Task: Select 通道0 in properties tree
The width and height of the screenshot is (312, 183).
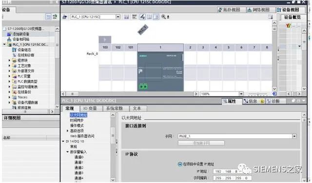Action: pyautogui.click(x=79, y=157)
